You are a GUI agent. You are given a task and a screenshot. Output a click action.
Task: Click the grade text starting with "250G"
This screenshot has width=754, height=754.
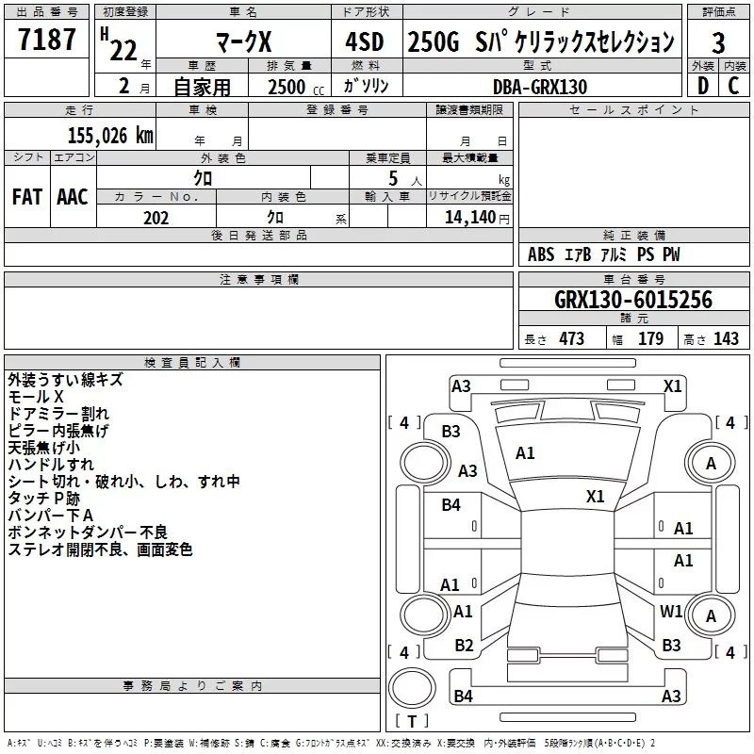click(x=541, y=41)
